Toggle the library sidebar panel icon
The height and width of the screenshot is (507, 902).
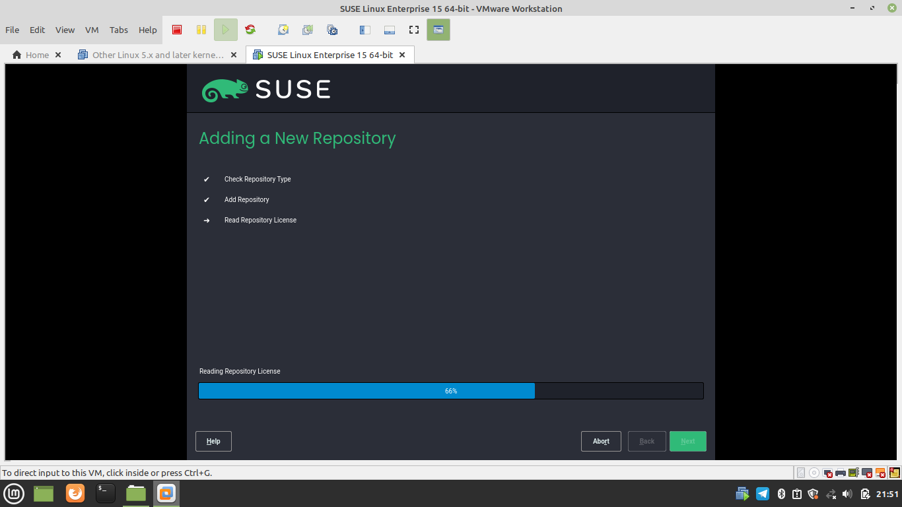click(364, 30)
